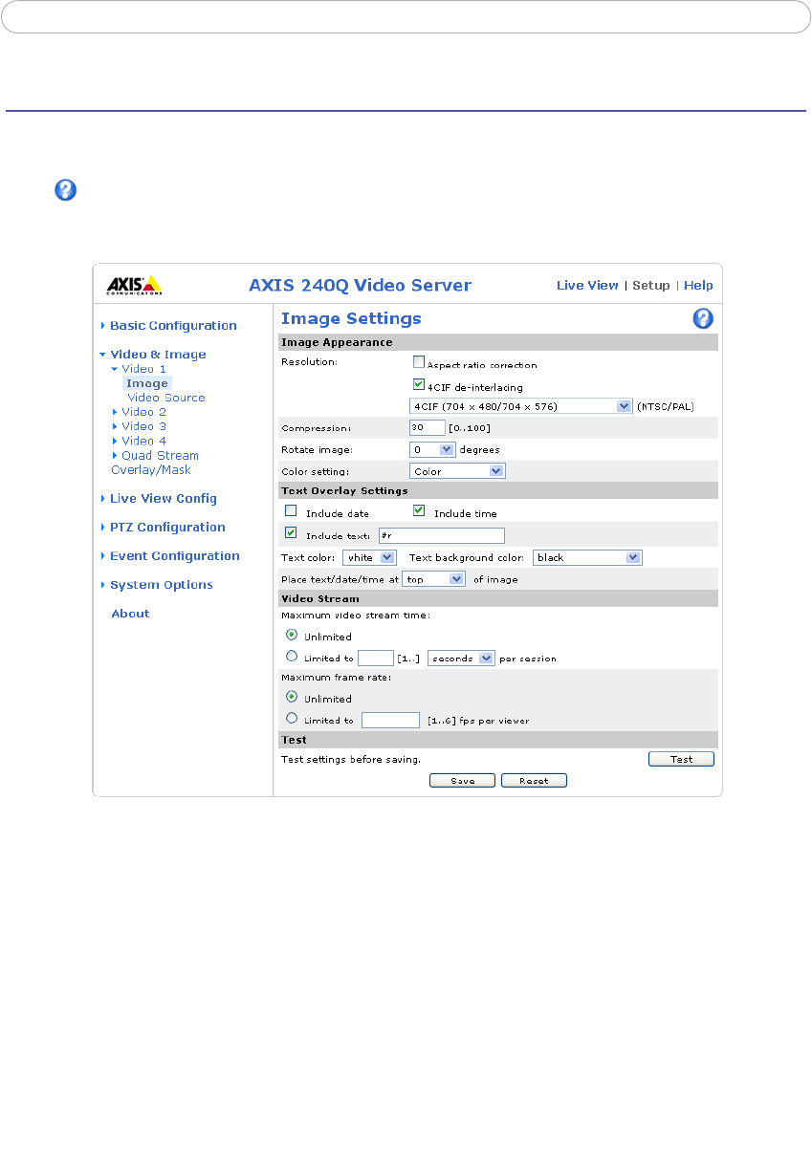Open the Color setting dropdown
This screenshot has height=1167, width=812.
click(x=457, y=471)
